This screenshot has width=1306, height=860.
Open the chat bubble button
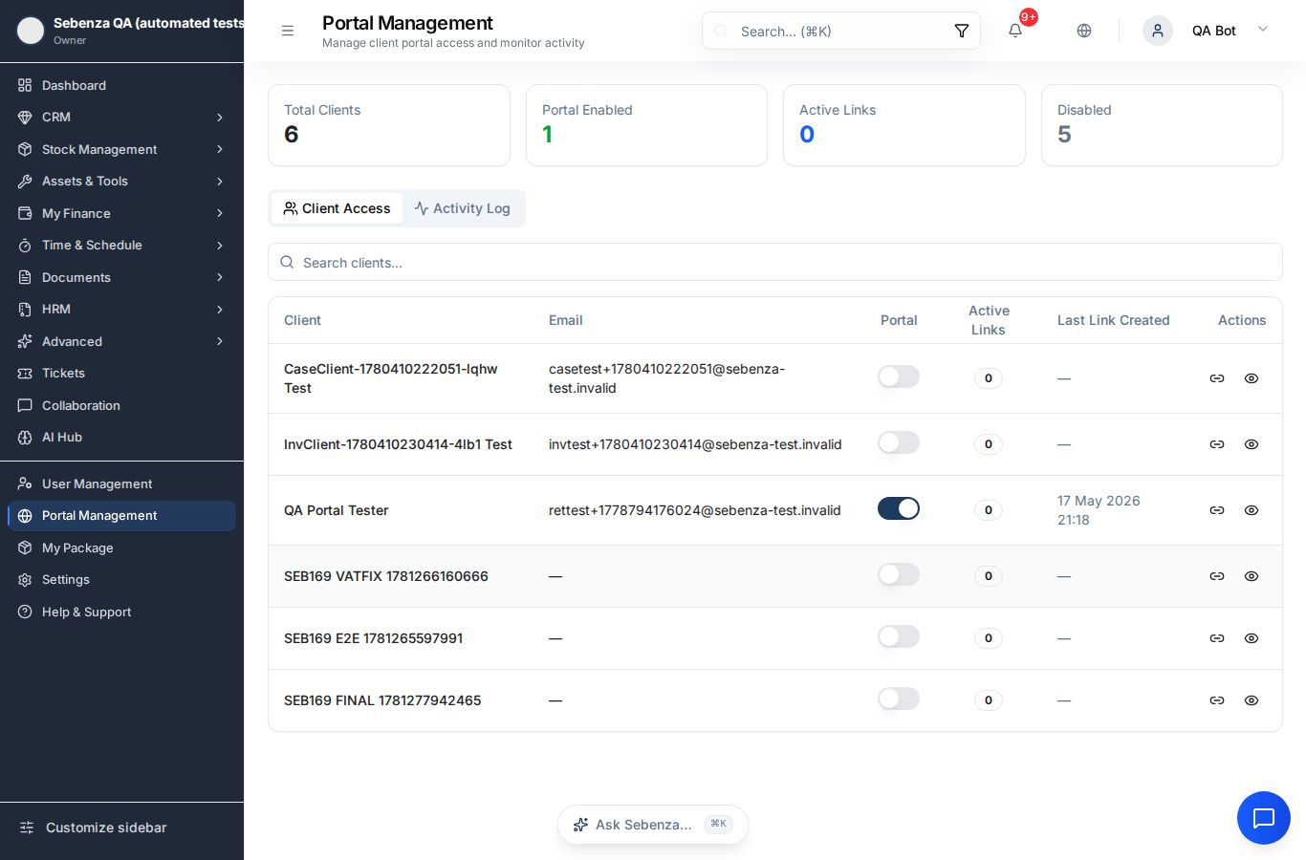click(x=1264, y=818)
